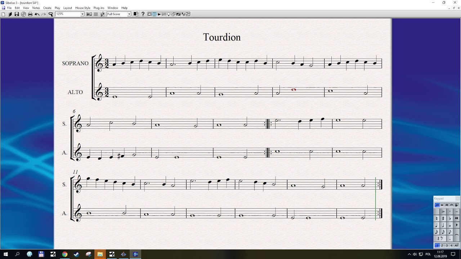Image resolution: width=461 pixels, height=259 pixels.
Task: Click the accent articulation keypad button
Action: coord(443,212)
